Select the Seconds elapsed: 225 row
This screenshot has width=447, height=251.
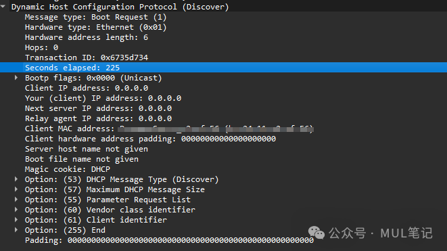[x=223, y=68]
